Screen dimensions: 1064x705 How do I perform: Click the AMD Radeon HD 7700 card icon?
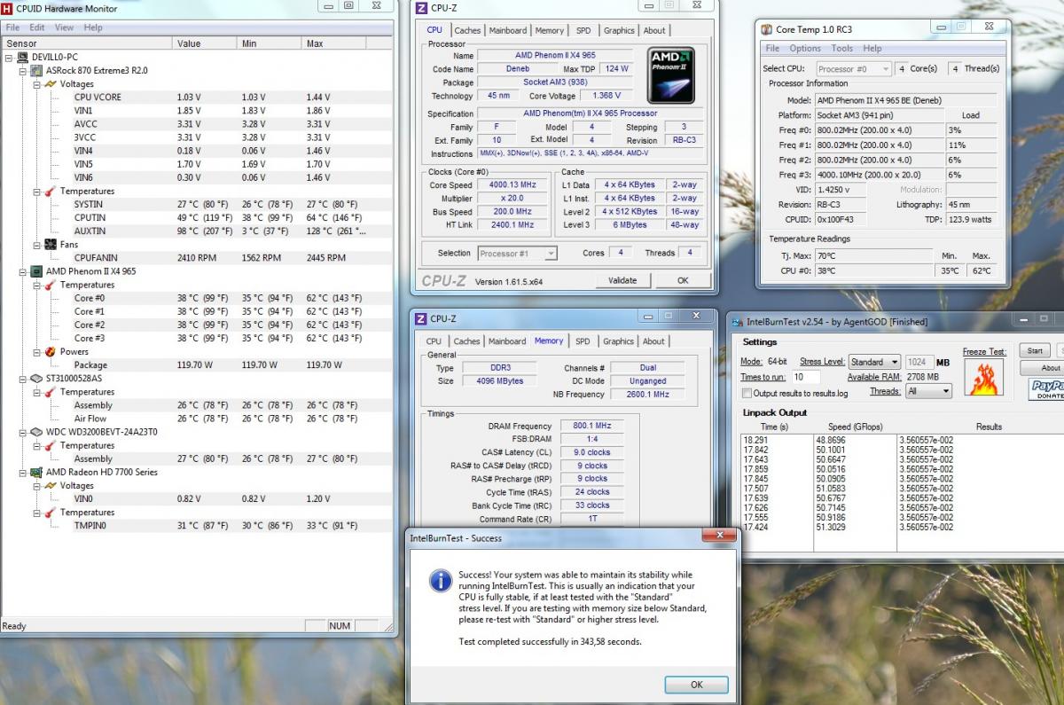(36, 472)
